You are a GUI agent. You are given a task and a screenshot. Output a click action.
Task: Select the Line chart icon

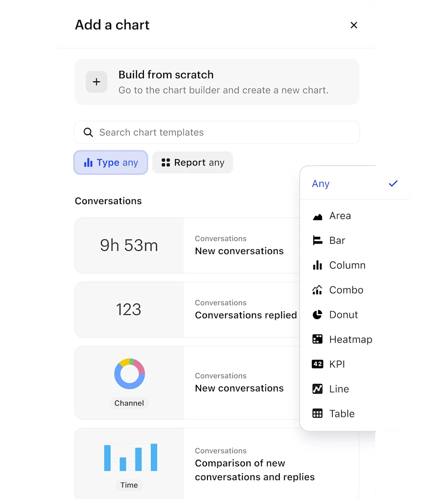317,389
